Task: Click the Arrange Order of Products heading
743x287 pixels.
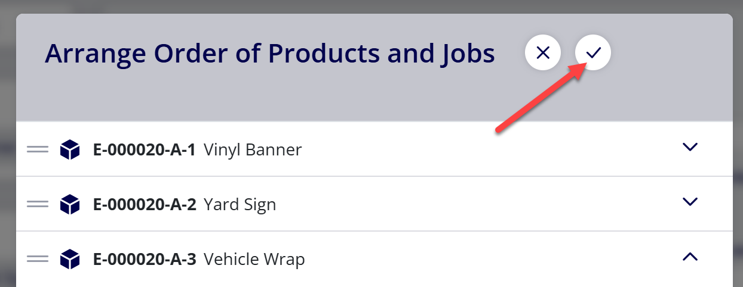Action: coord(269,54)
